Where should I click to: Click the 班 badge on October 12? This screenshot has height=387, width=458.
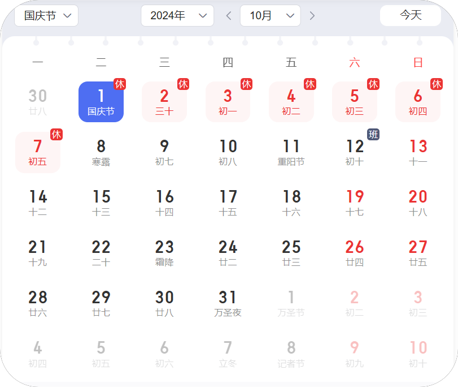tap(373, 135)
